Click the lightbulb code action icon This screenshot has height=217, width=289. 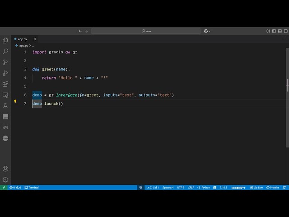(15, 101)
